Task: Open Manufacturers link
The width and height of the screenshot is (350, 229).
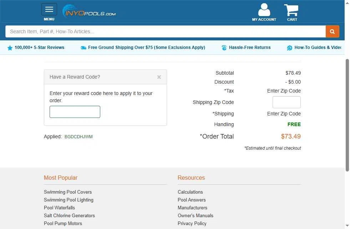Action: pyautogui.click(x=192, y=208)
